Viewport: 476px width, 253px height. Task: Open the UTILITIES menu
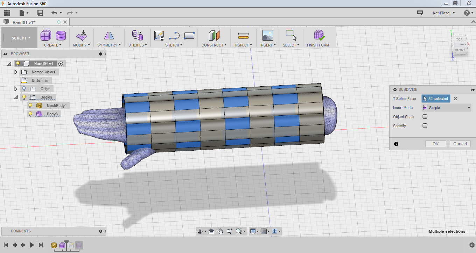(138, 45)
